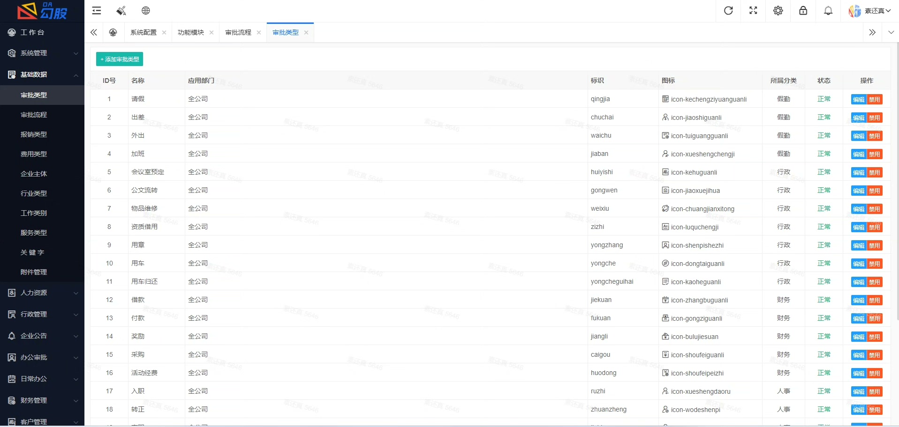This screenshot has height=427, width=899.
Task: Disable the 付款 approval type
Action: [875, 318]
